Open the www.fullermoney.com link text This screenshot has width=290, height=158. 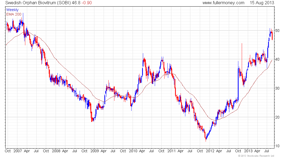223,3
